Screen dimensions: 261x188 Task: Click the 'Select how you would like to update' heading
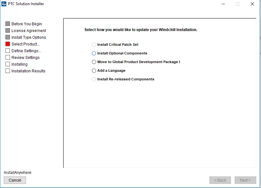141,30
